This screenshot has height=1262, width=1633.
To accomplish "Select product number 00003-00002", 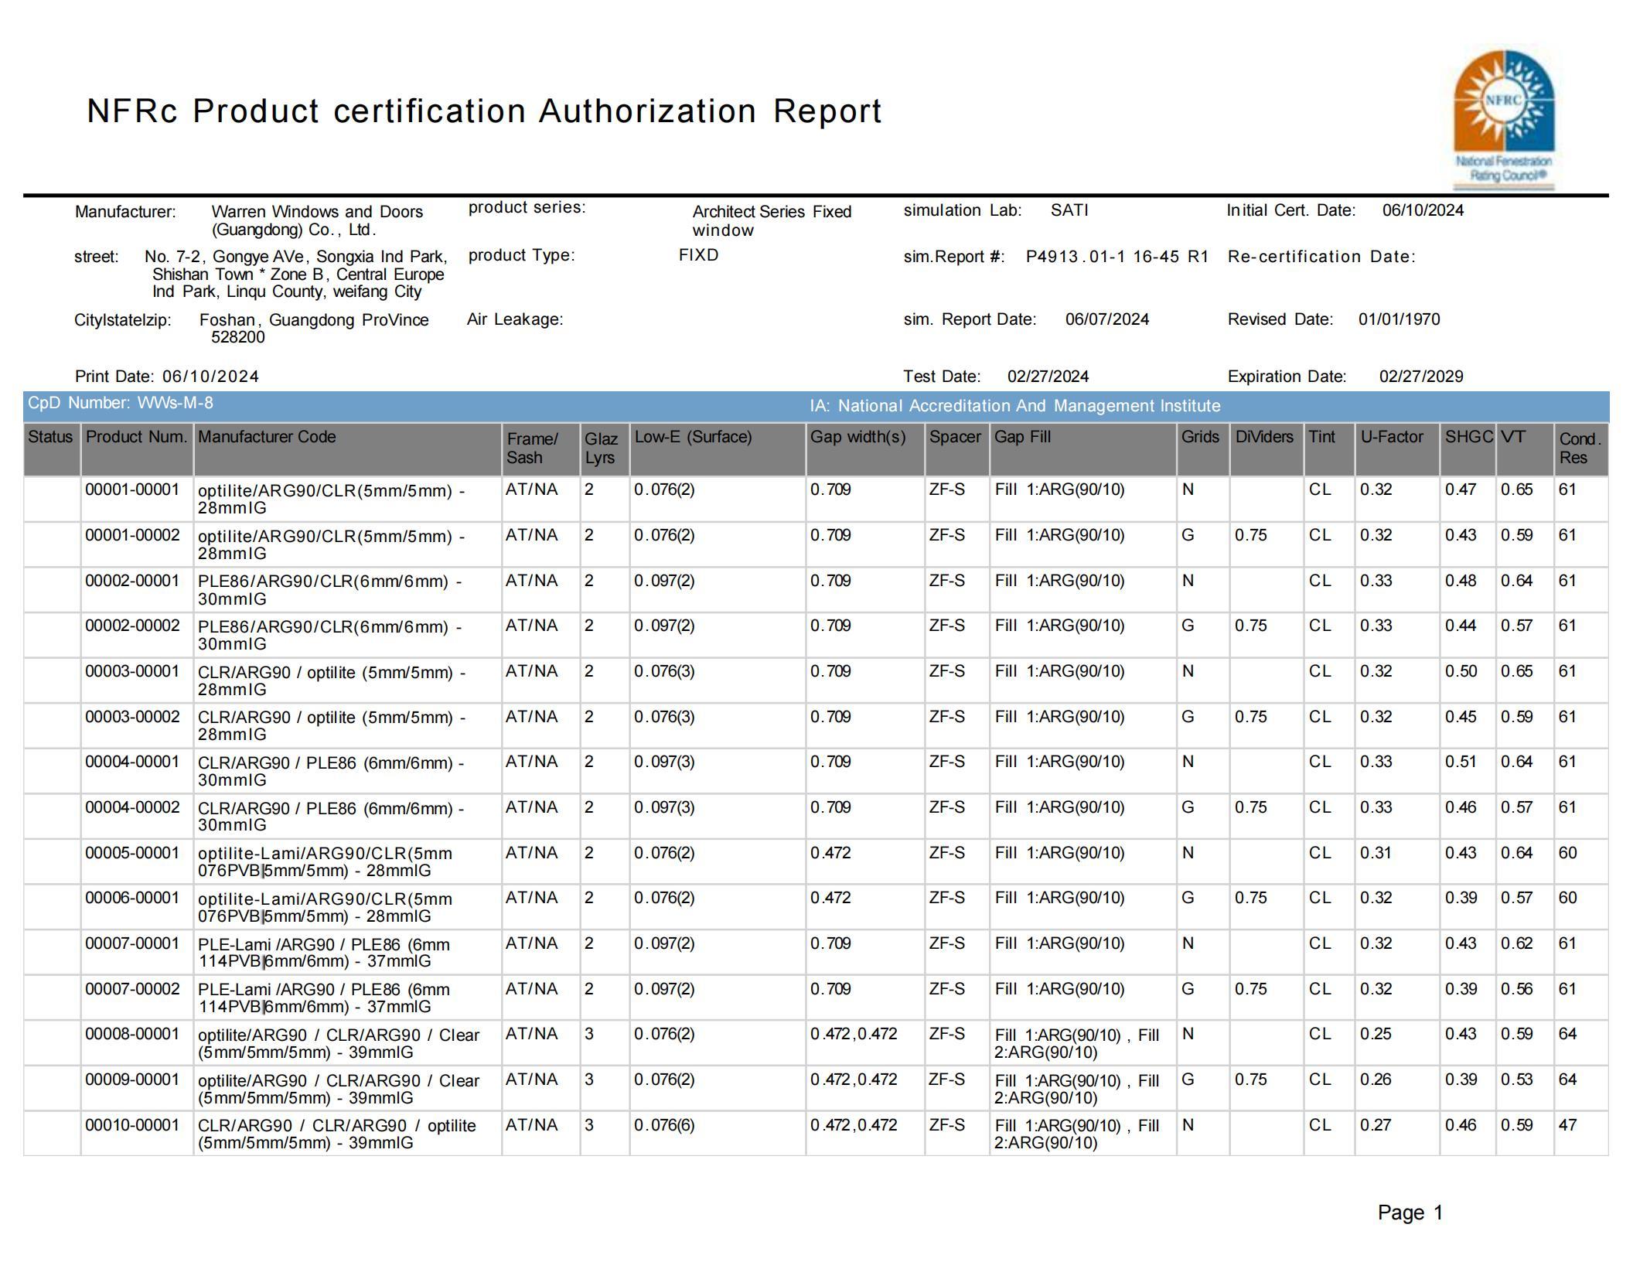I will pyautogui.click(x=132, y=717).
